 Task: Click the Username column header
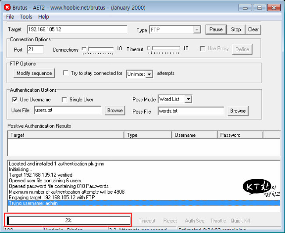[195, 135]
